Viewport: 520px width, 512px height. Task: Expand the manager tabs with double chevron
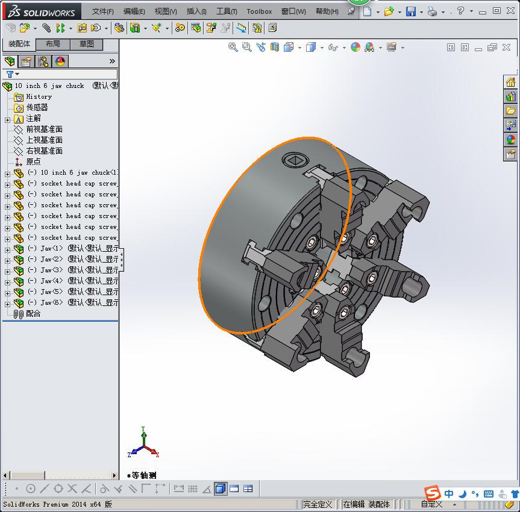[x=112, y=61]
